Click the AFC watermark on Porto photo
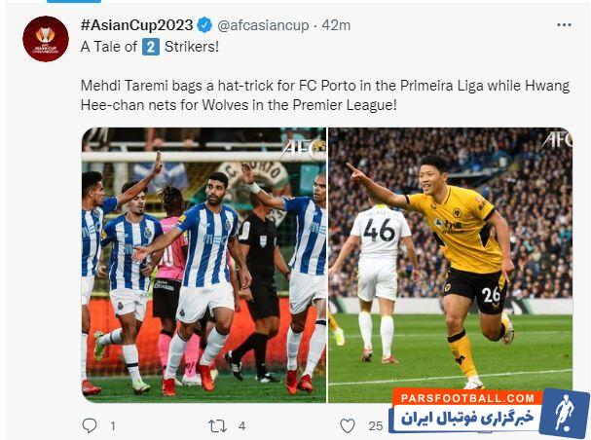The image size is (591, 440). [303, 150]
